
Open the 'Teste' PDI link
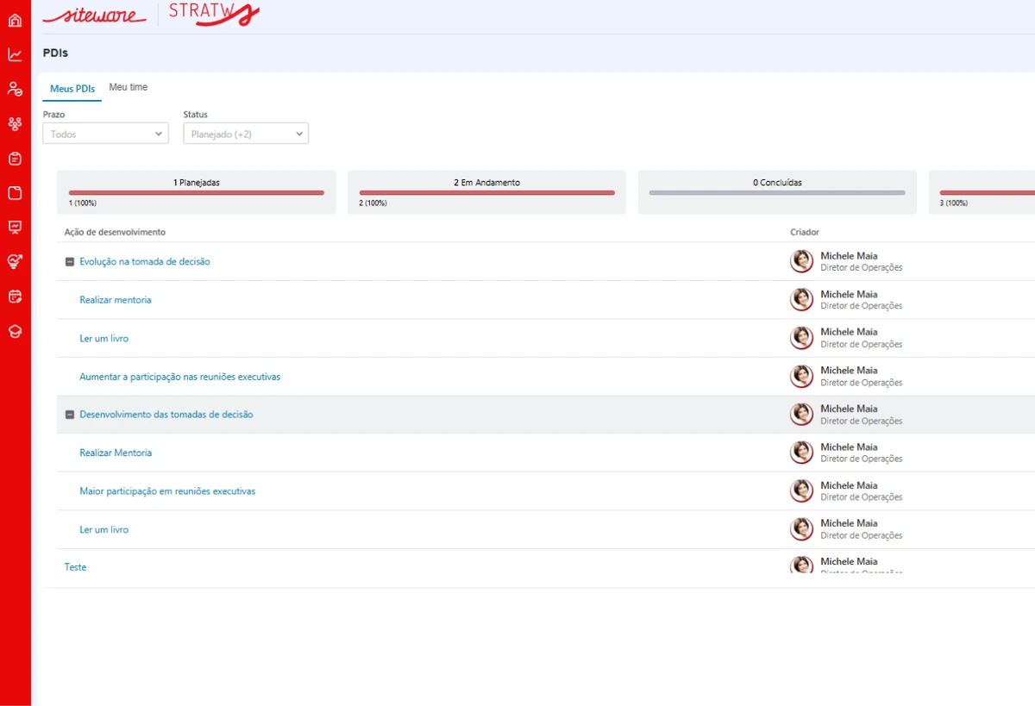pyautogui.click(x=76, y=567)
